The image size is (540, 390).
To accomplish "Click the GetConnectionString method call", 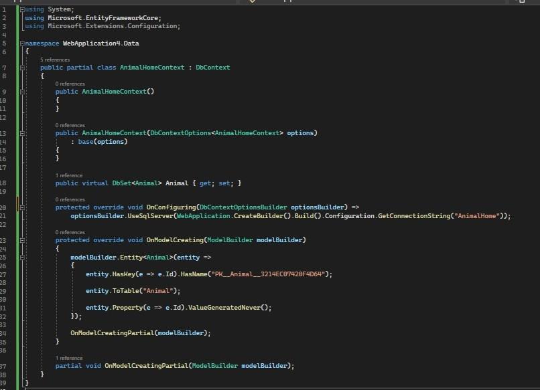I will 414,216.
